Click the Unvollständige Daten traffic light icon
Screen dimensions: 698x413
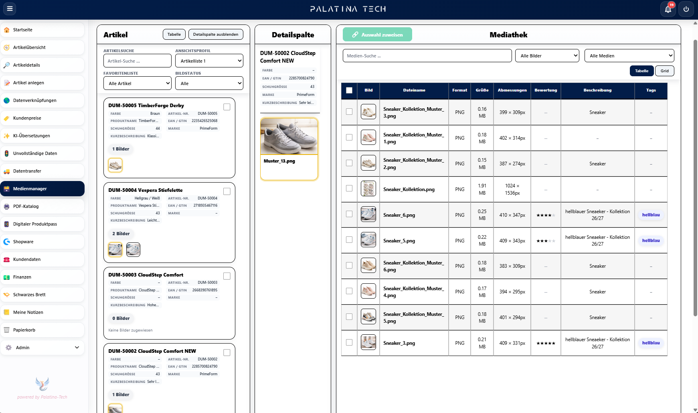7,153
